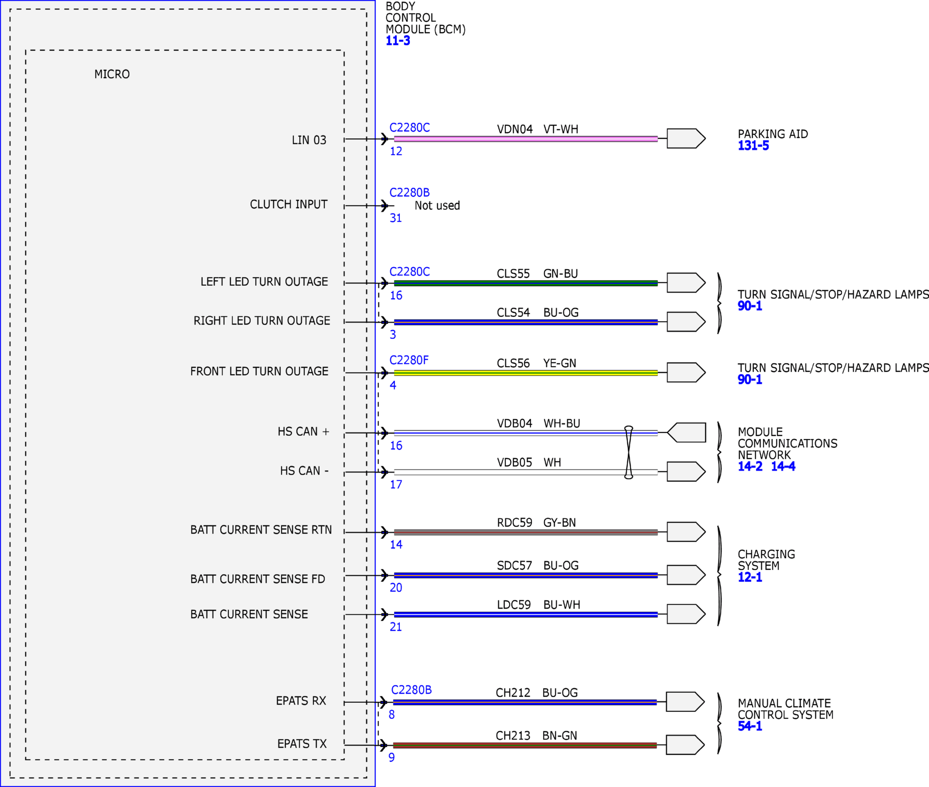Viewport: 929px width, 787px height.
Task: Click the off-page arrow on VDN04 wire
Action: (x=686, y=138)
